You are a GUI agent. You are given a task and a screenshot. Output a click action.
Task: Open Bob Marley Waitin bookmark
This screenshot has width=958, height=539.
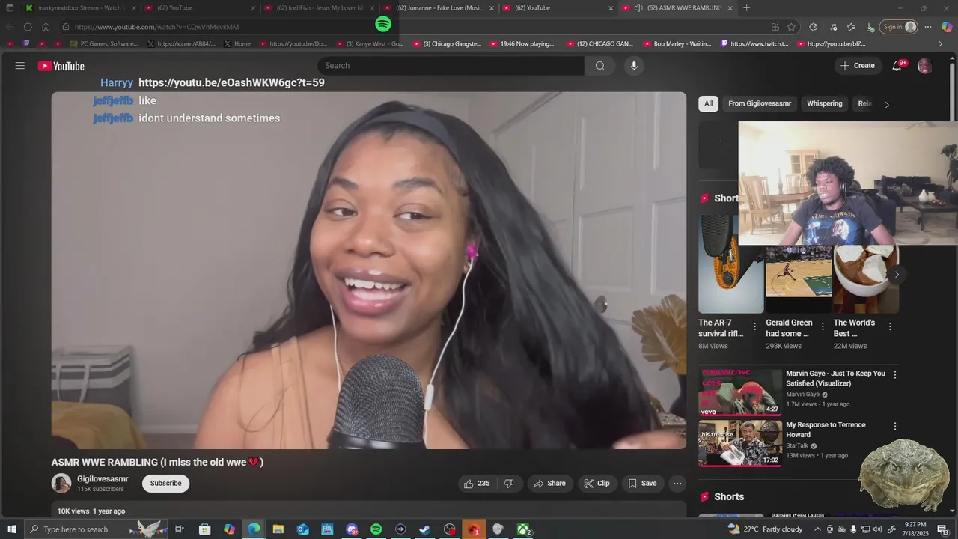(677, 44)
